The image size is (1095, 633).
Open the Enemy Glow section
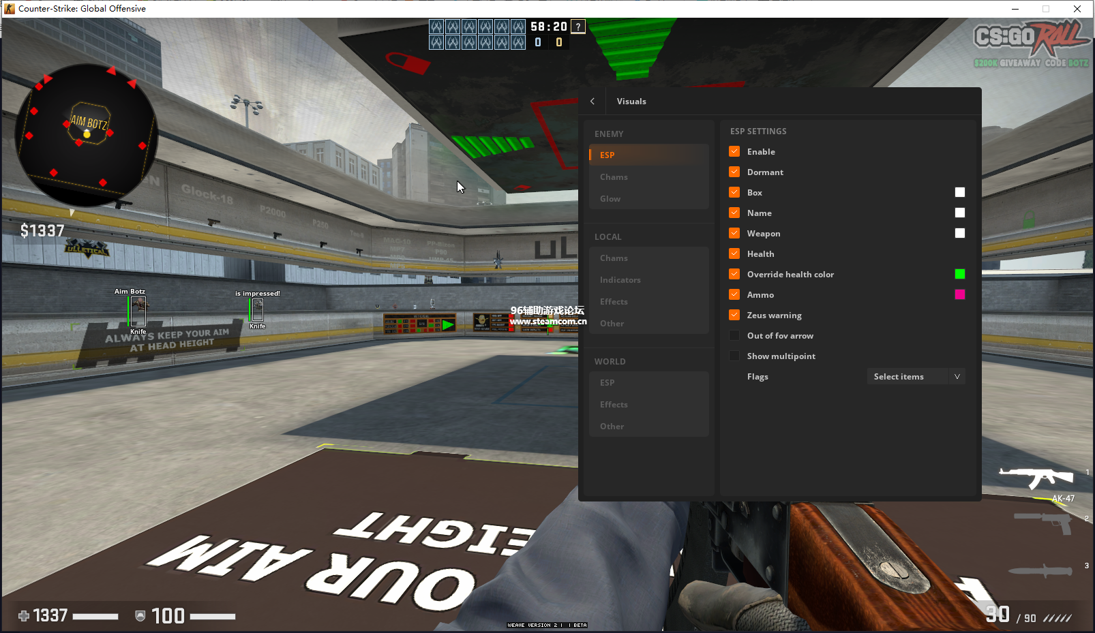[x=649, y=198]
